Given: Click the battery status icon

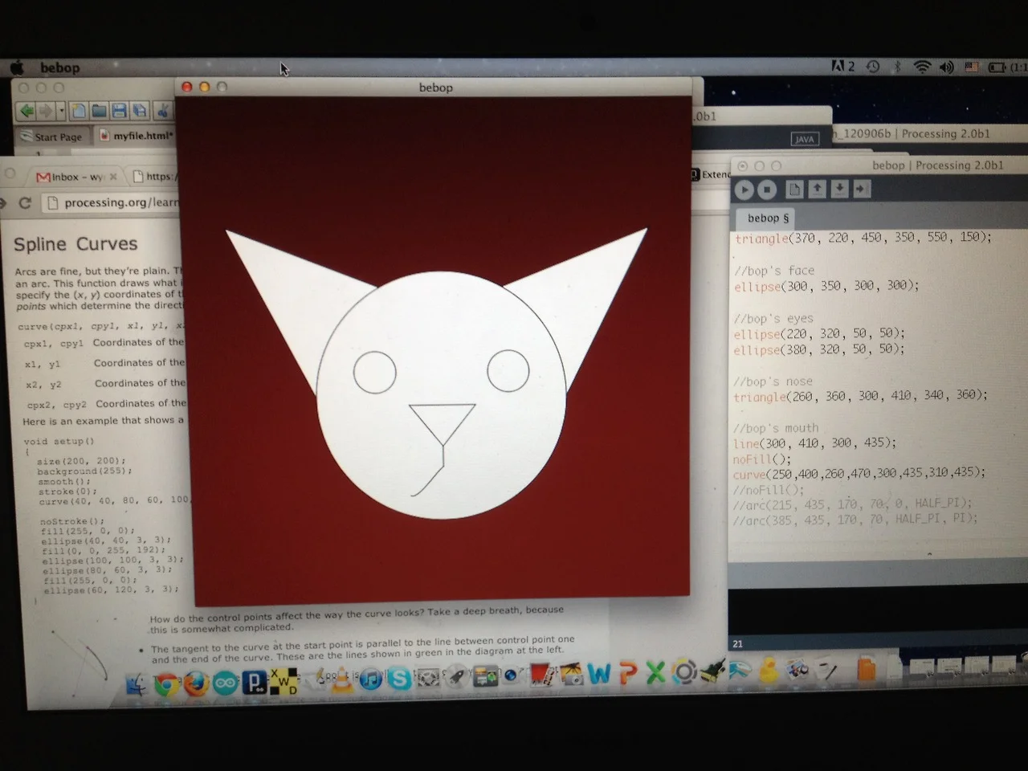Looking at the screenshot, I should pyautogui.click(x=997, y=67).
